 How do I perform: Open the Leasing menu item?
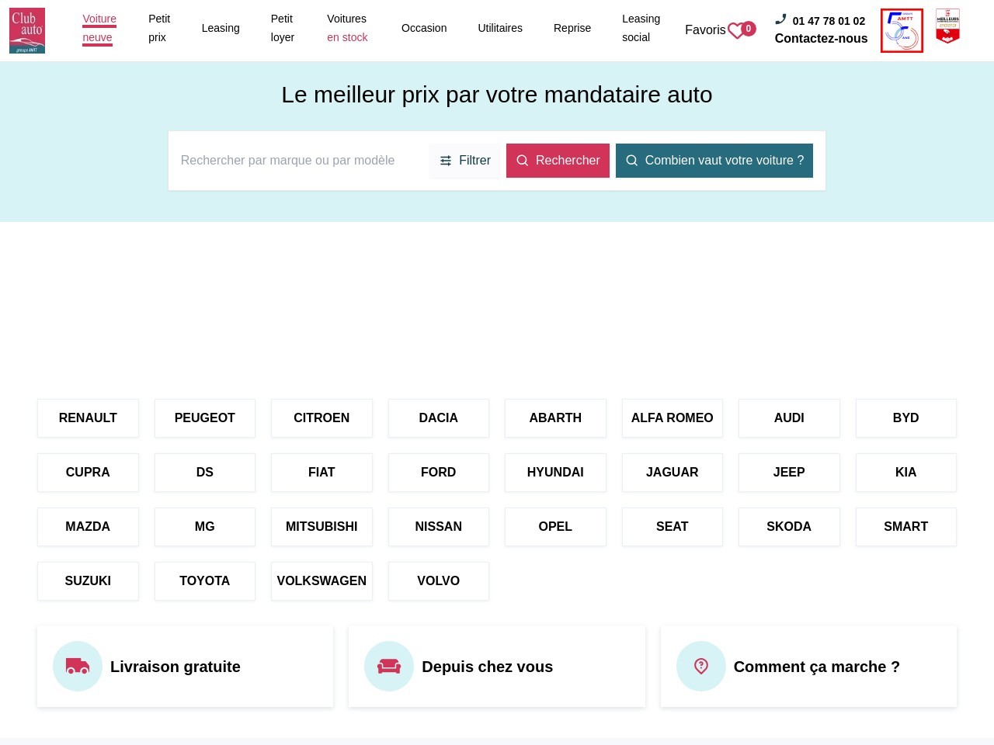pos(221,28)
